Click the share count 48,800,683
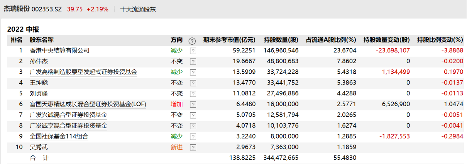 (x=283, y=61)
